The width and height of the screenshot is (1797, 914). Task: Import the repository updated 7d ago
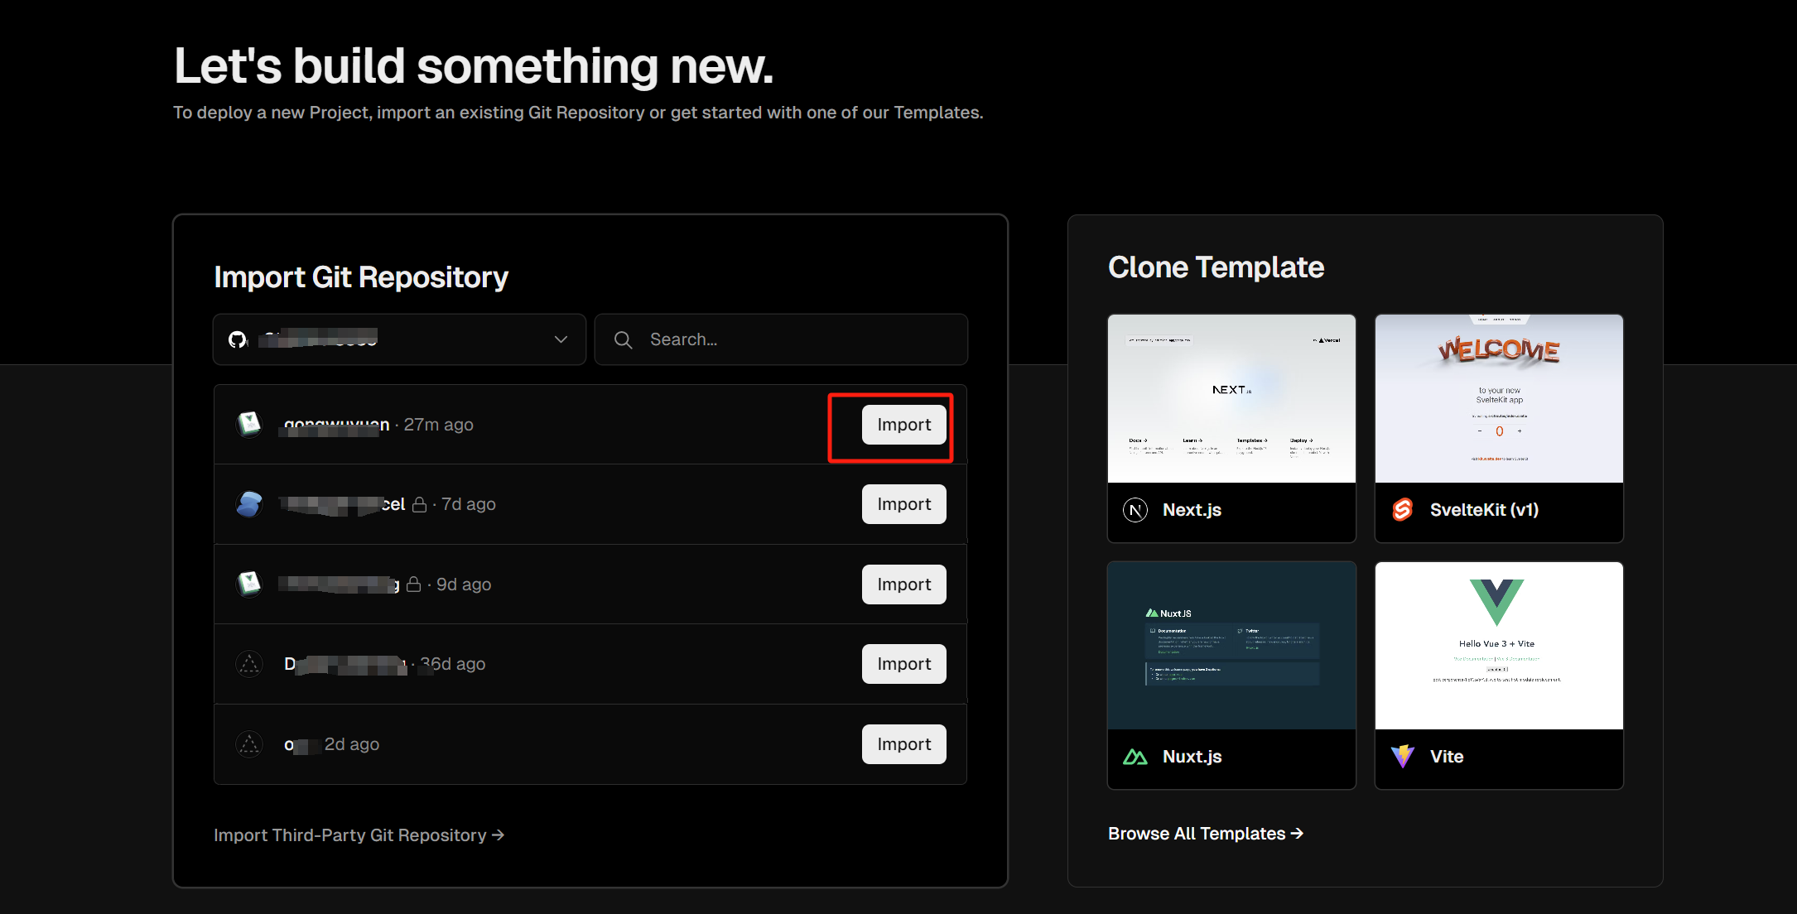tap(903, 504)
